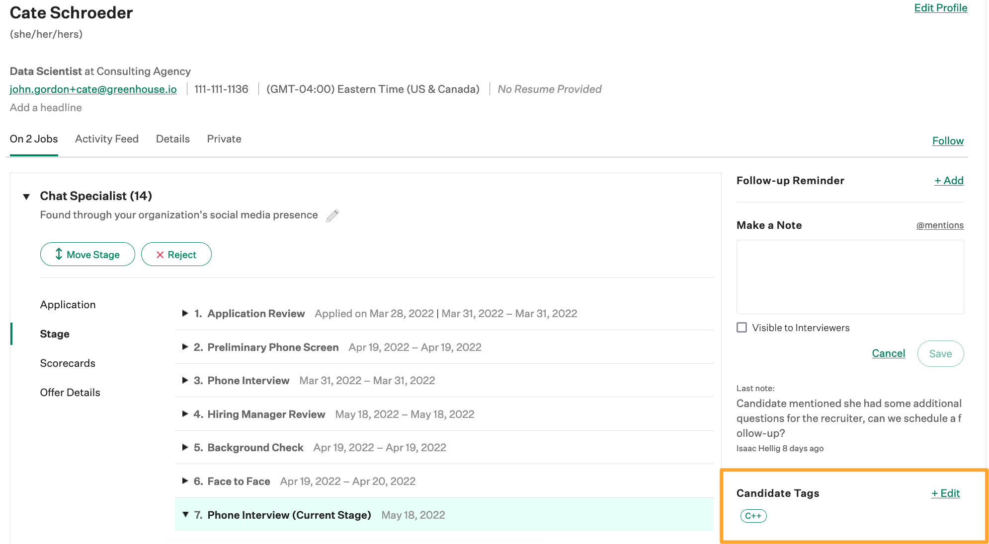
Task: Click the + Edit icon next to Candidate Tags
Action: 946,493
